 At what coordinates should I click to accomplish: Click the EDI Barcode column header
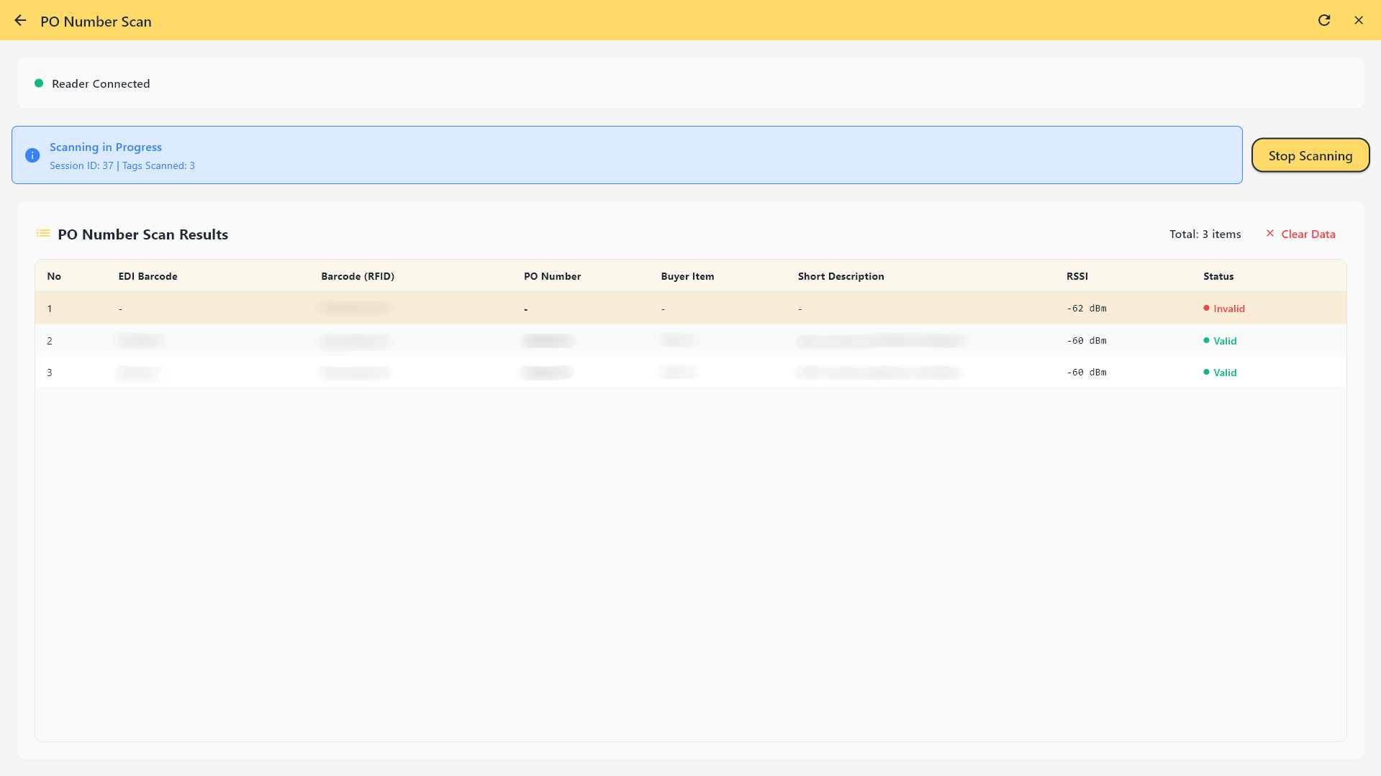(x=148, y=276)
